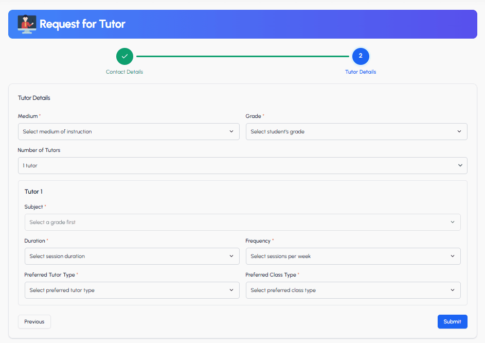Click the Tutor Details step label
Viewport: 485px width, 343px height.
pyautogui.click(x=361, y=72)
